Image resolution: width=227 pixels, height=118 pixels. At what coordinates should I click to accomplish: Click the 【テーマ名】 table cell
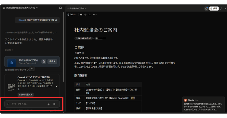click(113, 103)
